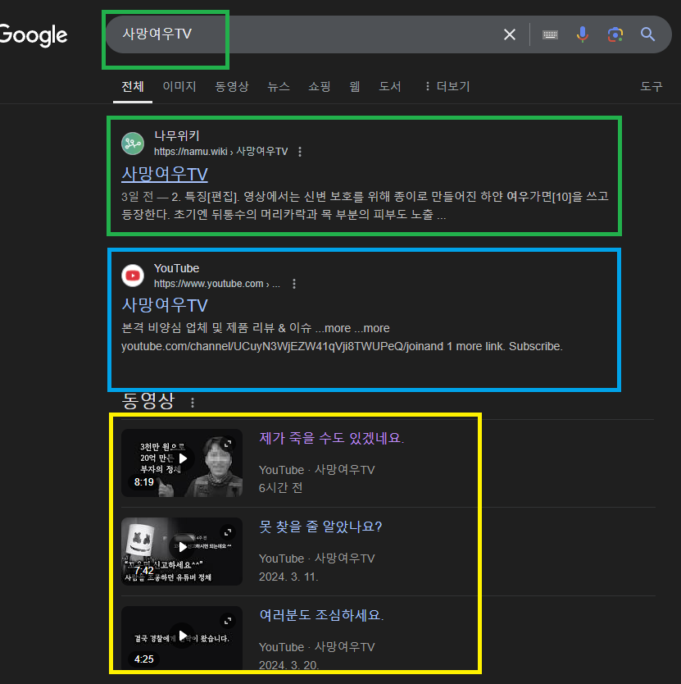Click the namu.wiki URL breadcrumb
The image size is (681, 684).
tap(220, 152)
